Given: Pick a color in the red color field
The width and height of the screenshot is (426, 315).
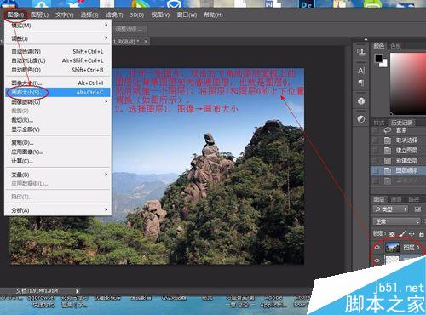Looking at the screenshot, I should coord(408,83).
